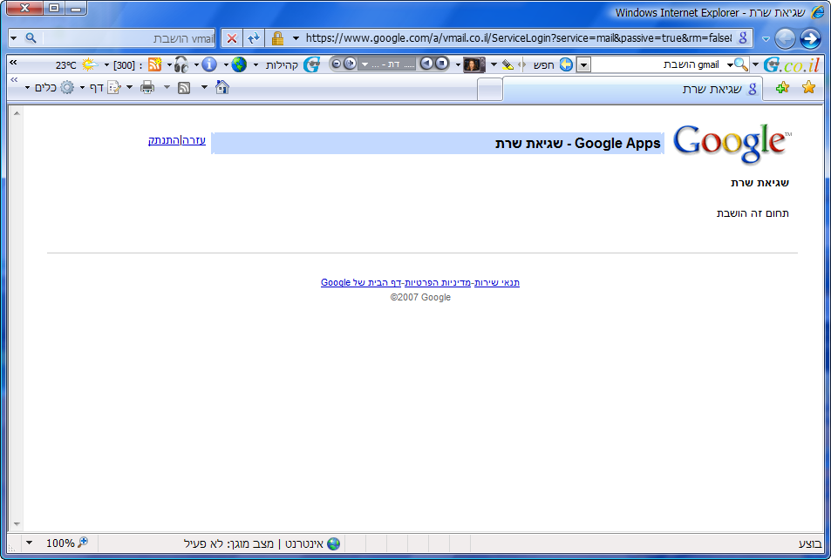Open the zoom level dropdown arrow
The height and width of the screenshot is (560, 831).
pos(30,543)
